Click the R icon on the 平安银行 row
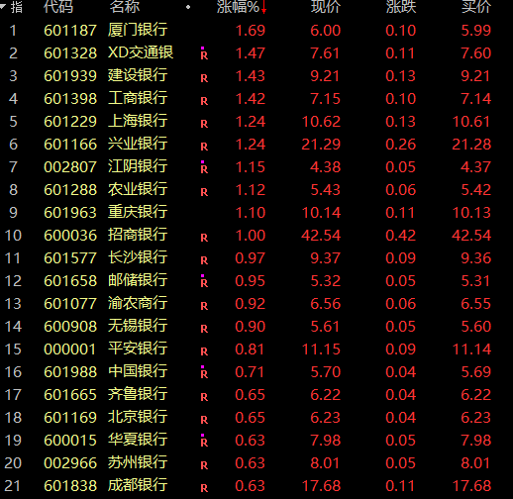 tap(204, 351)
